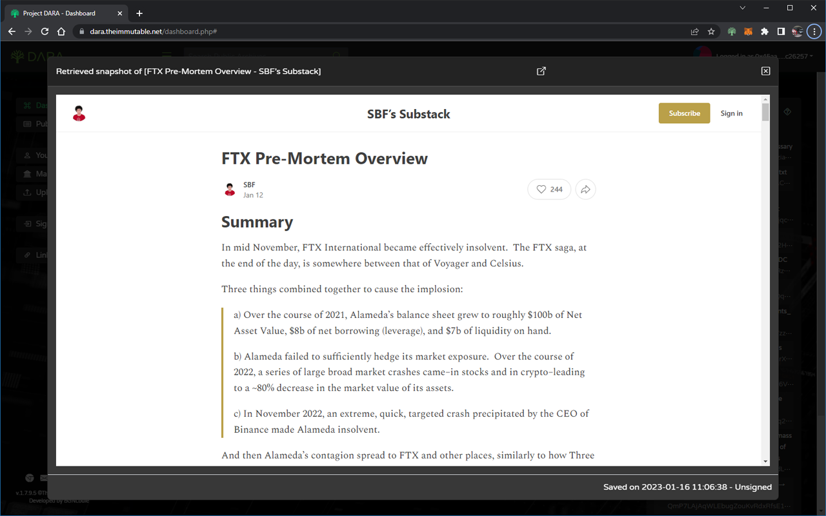The image size is (826, 516).
Task: Subscribe to SBF's Substack
Action: 684,114
